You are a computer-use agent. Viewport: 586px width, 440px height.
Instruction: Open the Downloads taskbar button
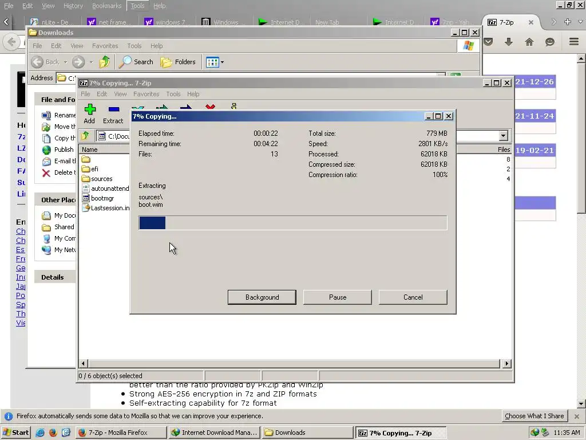pos(307,433)
